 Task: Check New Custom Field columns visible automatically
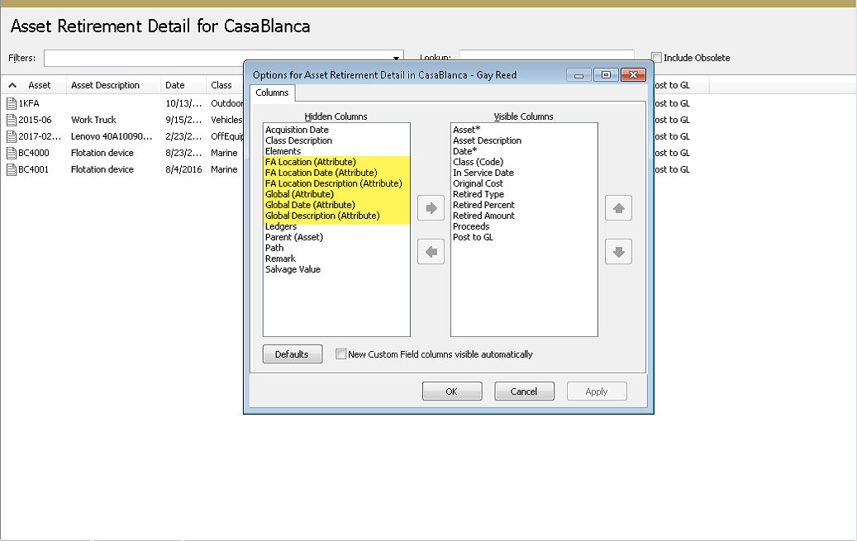pos(340,354)
